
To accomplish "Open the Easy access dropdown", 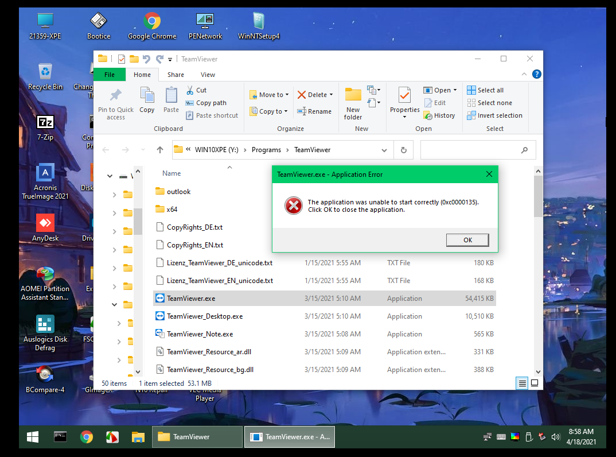I will [x=373, y=103].
